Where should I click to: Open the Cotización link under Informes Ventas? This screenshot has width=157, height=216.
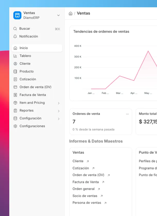[x=81, y=168]
